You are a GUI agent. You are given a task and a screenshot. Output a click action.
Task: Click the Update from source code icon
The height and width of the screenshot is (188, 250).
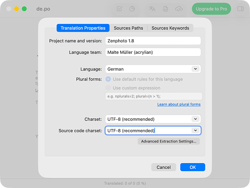point(165,9)
